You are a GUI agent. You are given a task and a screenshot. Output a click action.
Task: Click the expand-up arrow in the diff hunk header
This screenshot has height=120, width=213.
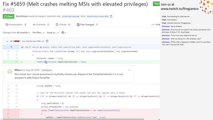(11, 47)
